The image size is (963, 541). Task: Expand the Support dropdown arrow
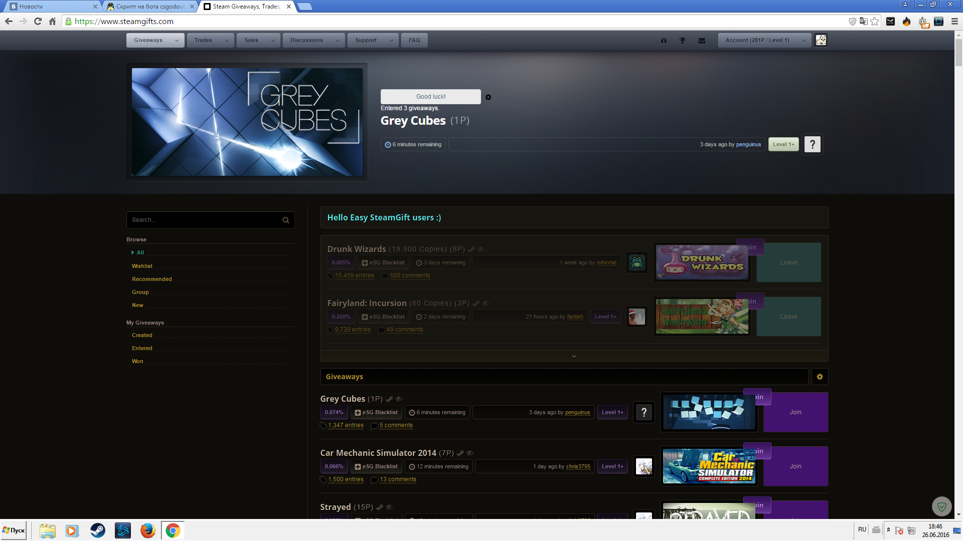click(391, 41)
